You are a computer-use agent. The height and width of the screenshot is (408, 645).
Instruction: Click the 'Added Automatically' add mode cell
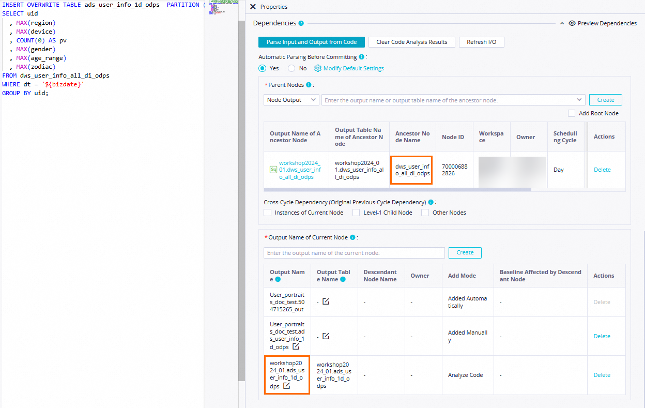467,302
